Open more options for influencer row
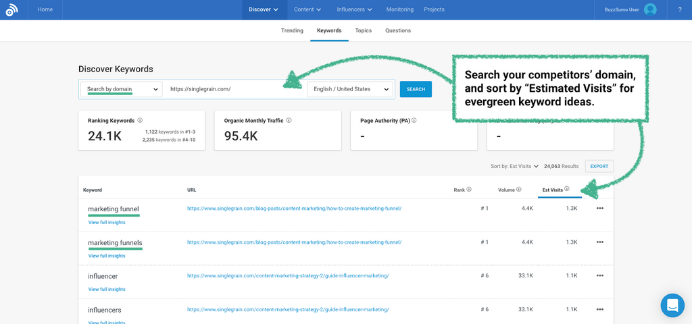The height and width of the screenshot is (324, 692). pos(599,275)
